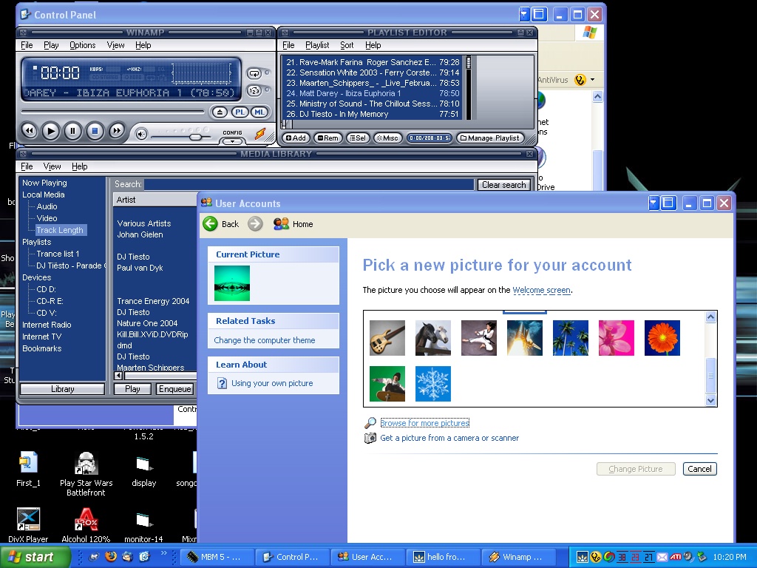Choose the guitar account picture
This screenshot has width=757, height=568.
[387, 337]
